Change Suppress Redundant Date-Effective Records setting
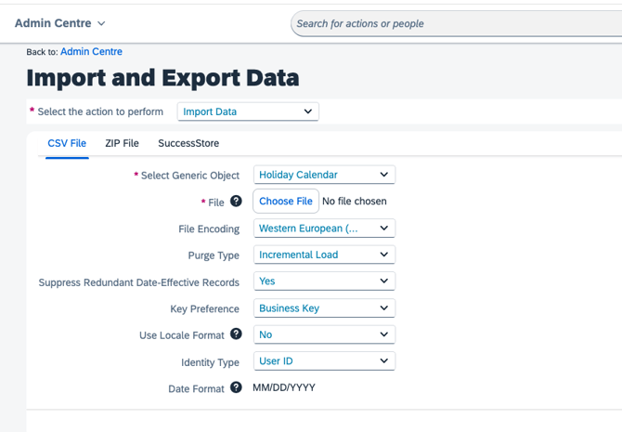Screen dimensions: 622x432 pyautogui.click(x=324, y=281)
